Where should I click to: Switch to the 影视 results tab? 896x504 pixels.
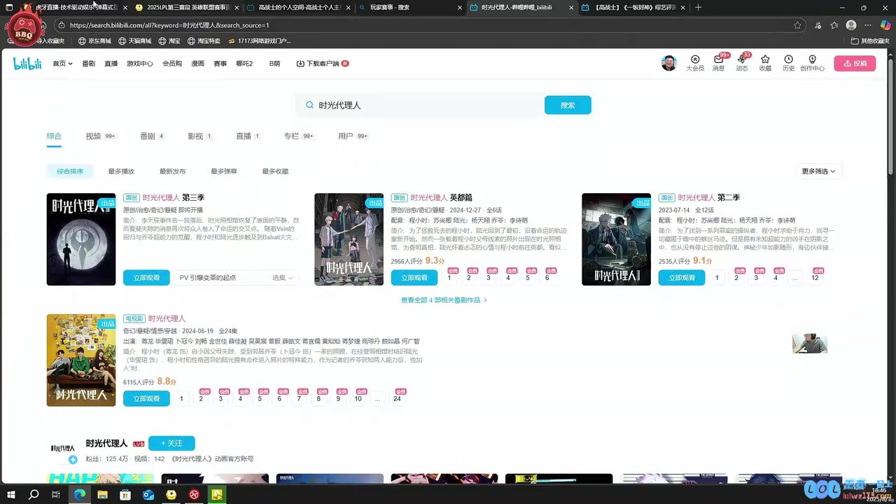(199, 136)
